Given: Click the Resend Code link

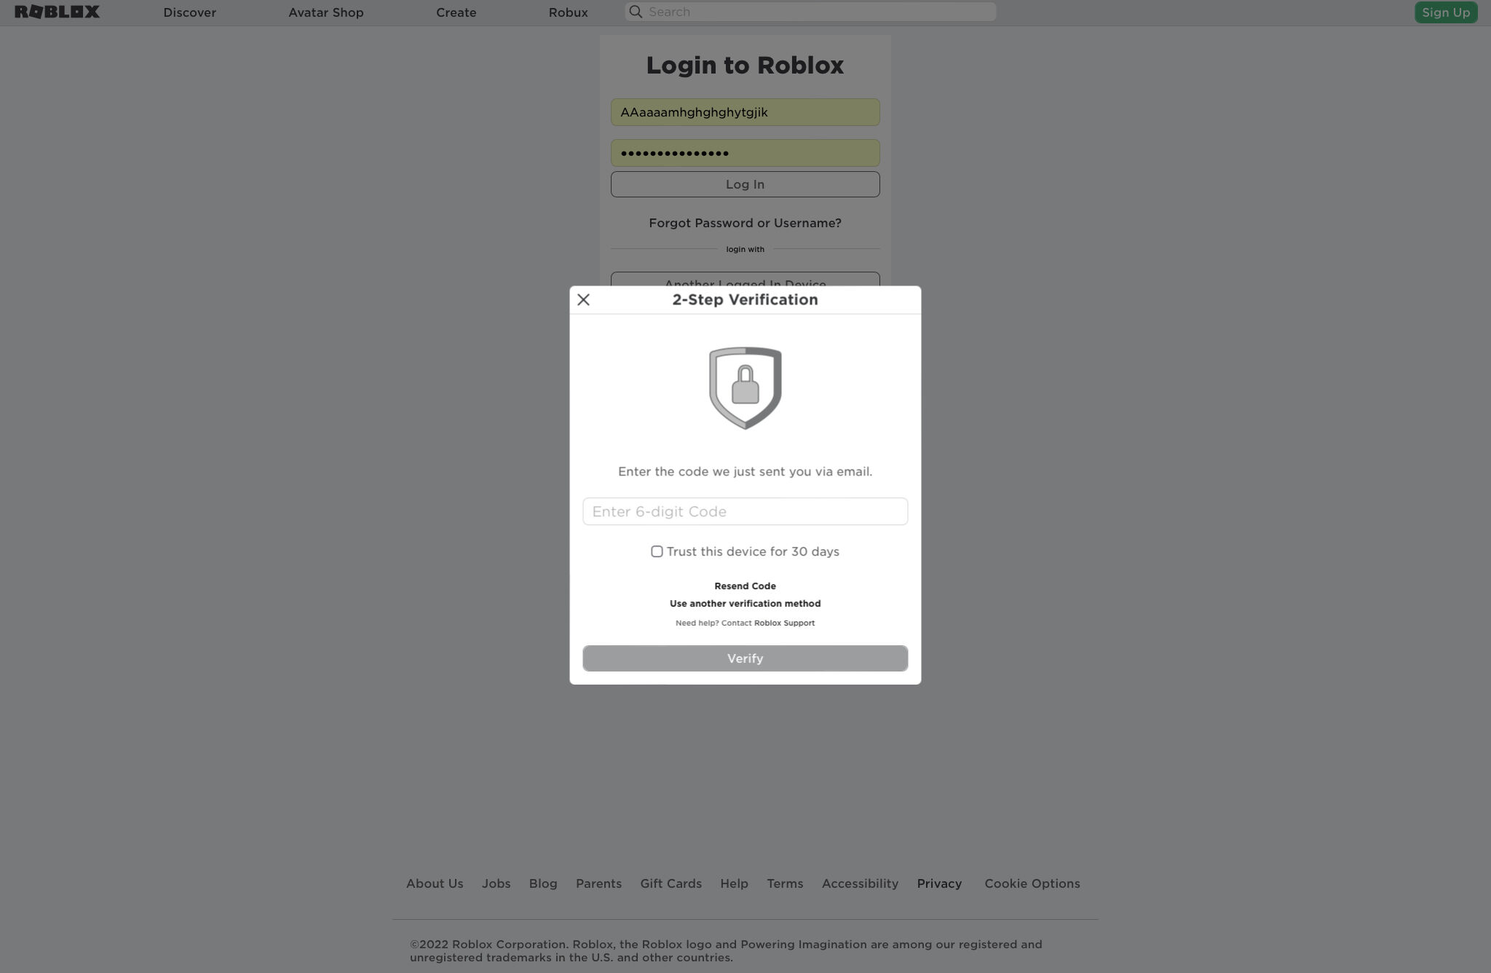Looking at the screenshot, I should pos(745,586).
